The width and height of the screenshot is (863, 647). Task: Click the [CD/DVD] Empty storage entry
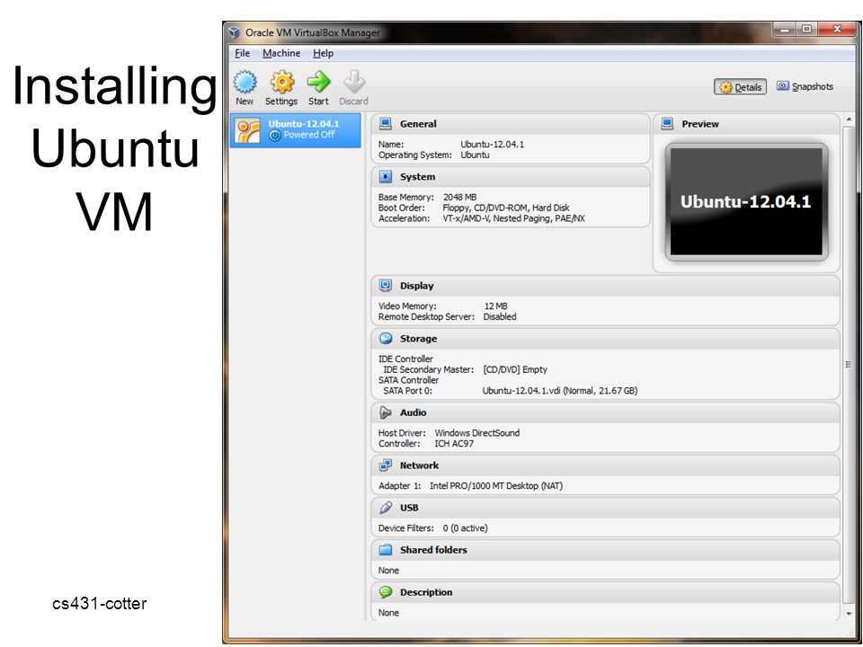click(x=515, y=369)
